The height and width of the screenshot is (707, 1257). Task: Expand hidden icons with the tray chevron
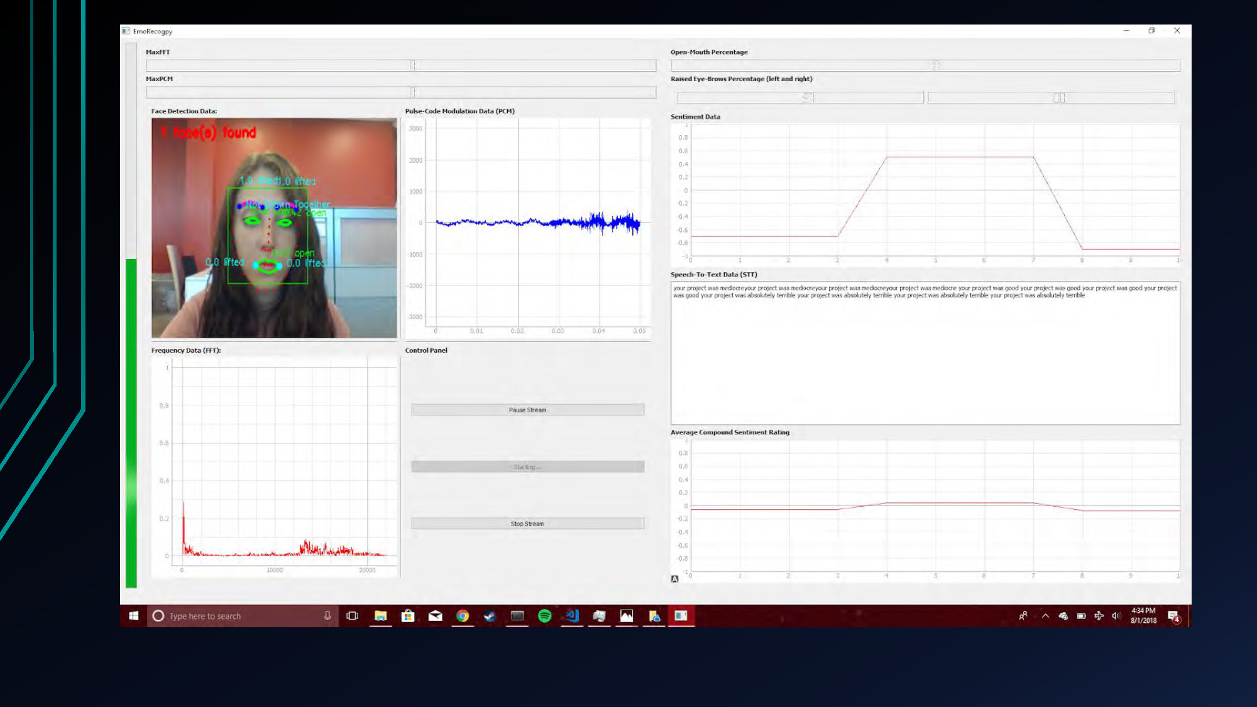tap(1045, 616)
